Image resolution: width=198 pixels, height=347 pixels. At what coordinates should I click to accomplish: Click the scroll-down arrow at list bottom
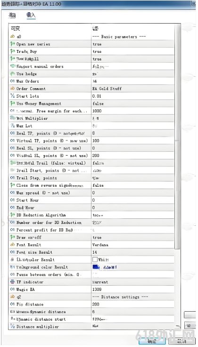[177, 327]
